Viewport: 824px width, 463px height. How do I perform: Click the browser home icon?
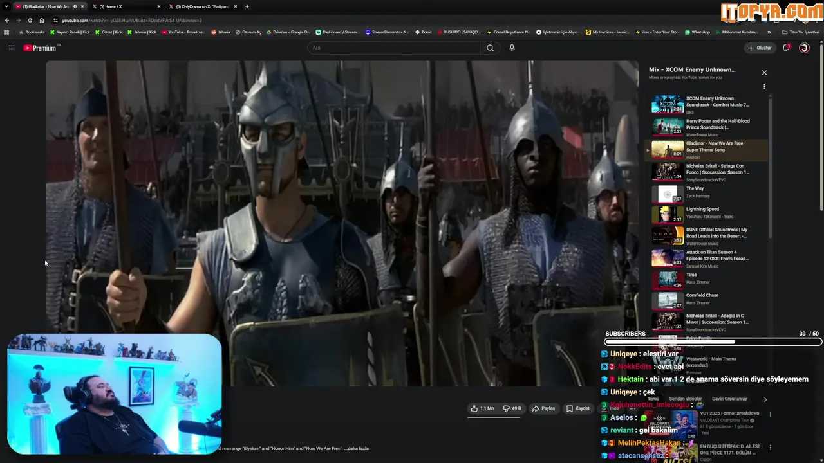41,20
